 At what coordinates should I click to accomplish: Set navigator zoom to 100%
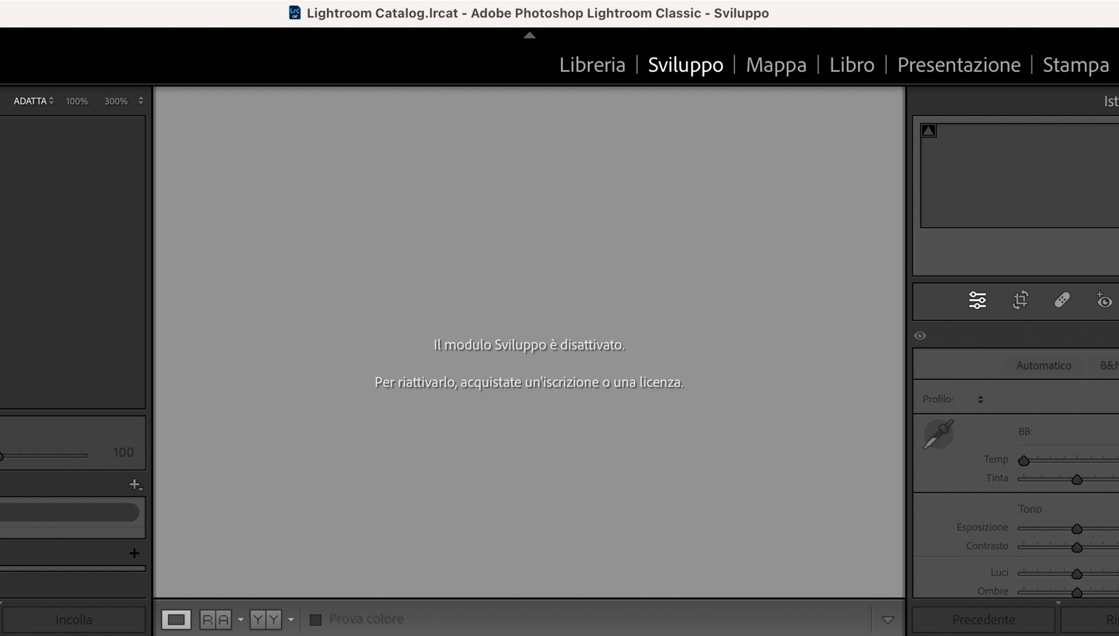[77, 101]
